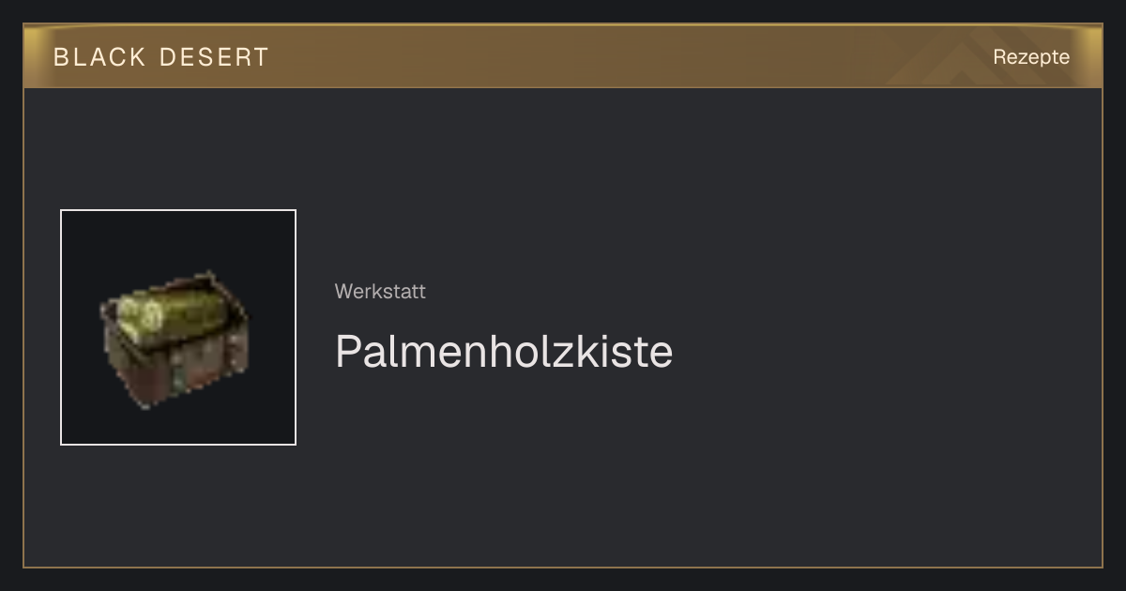Click the chest's green metal latch

179,376
